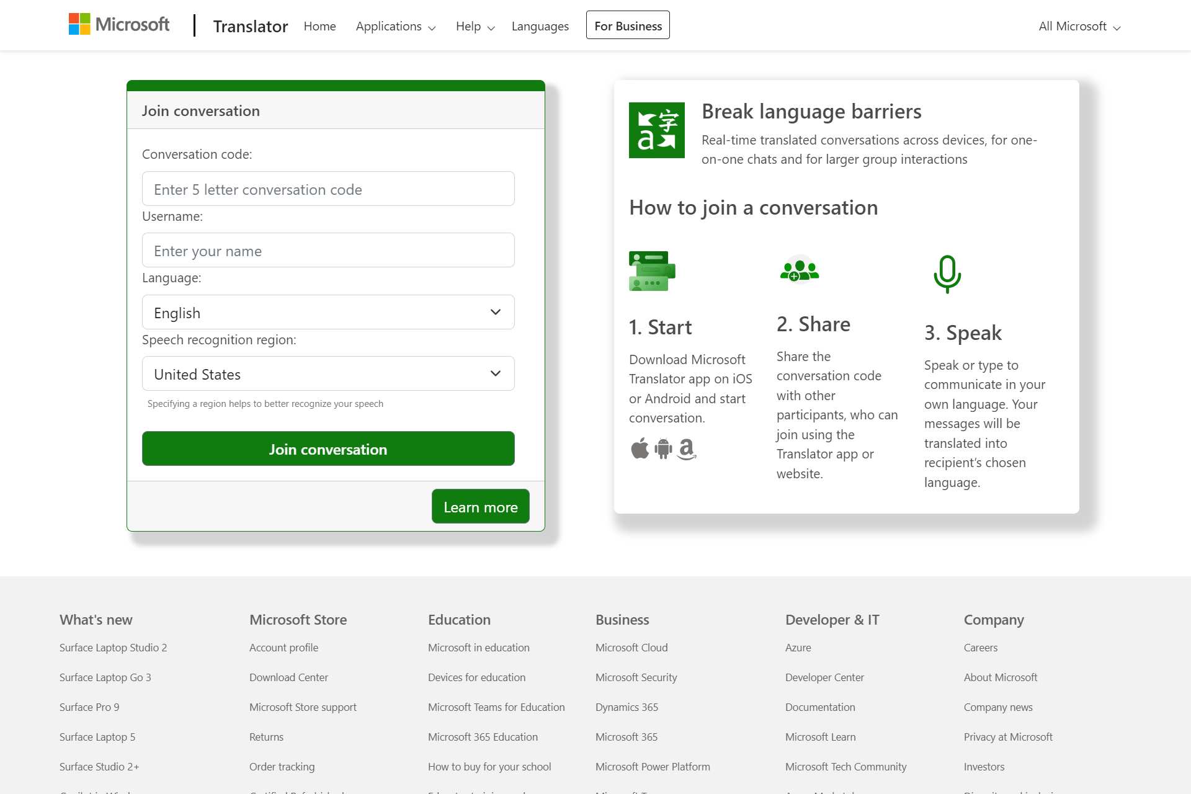Click the region helper text Specifying a region
Viewport: 1191px width, 794px height.
[x=265, y=404]
